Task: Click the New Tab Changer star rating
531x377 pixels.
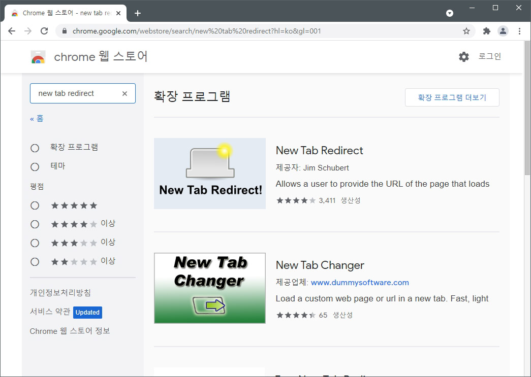Action: (296, 315)
